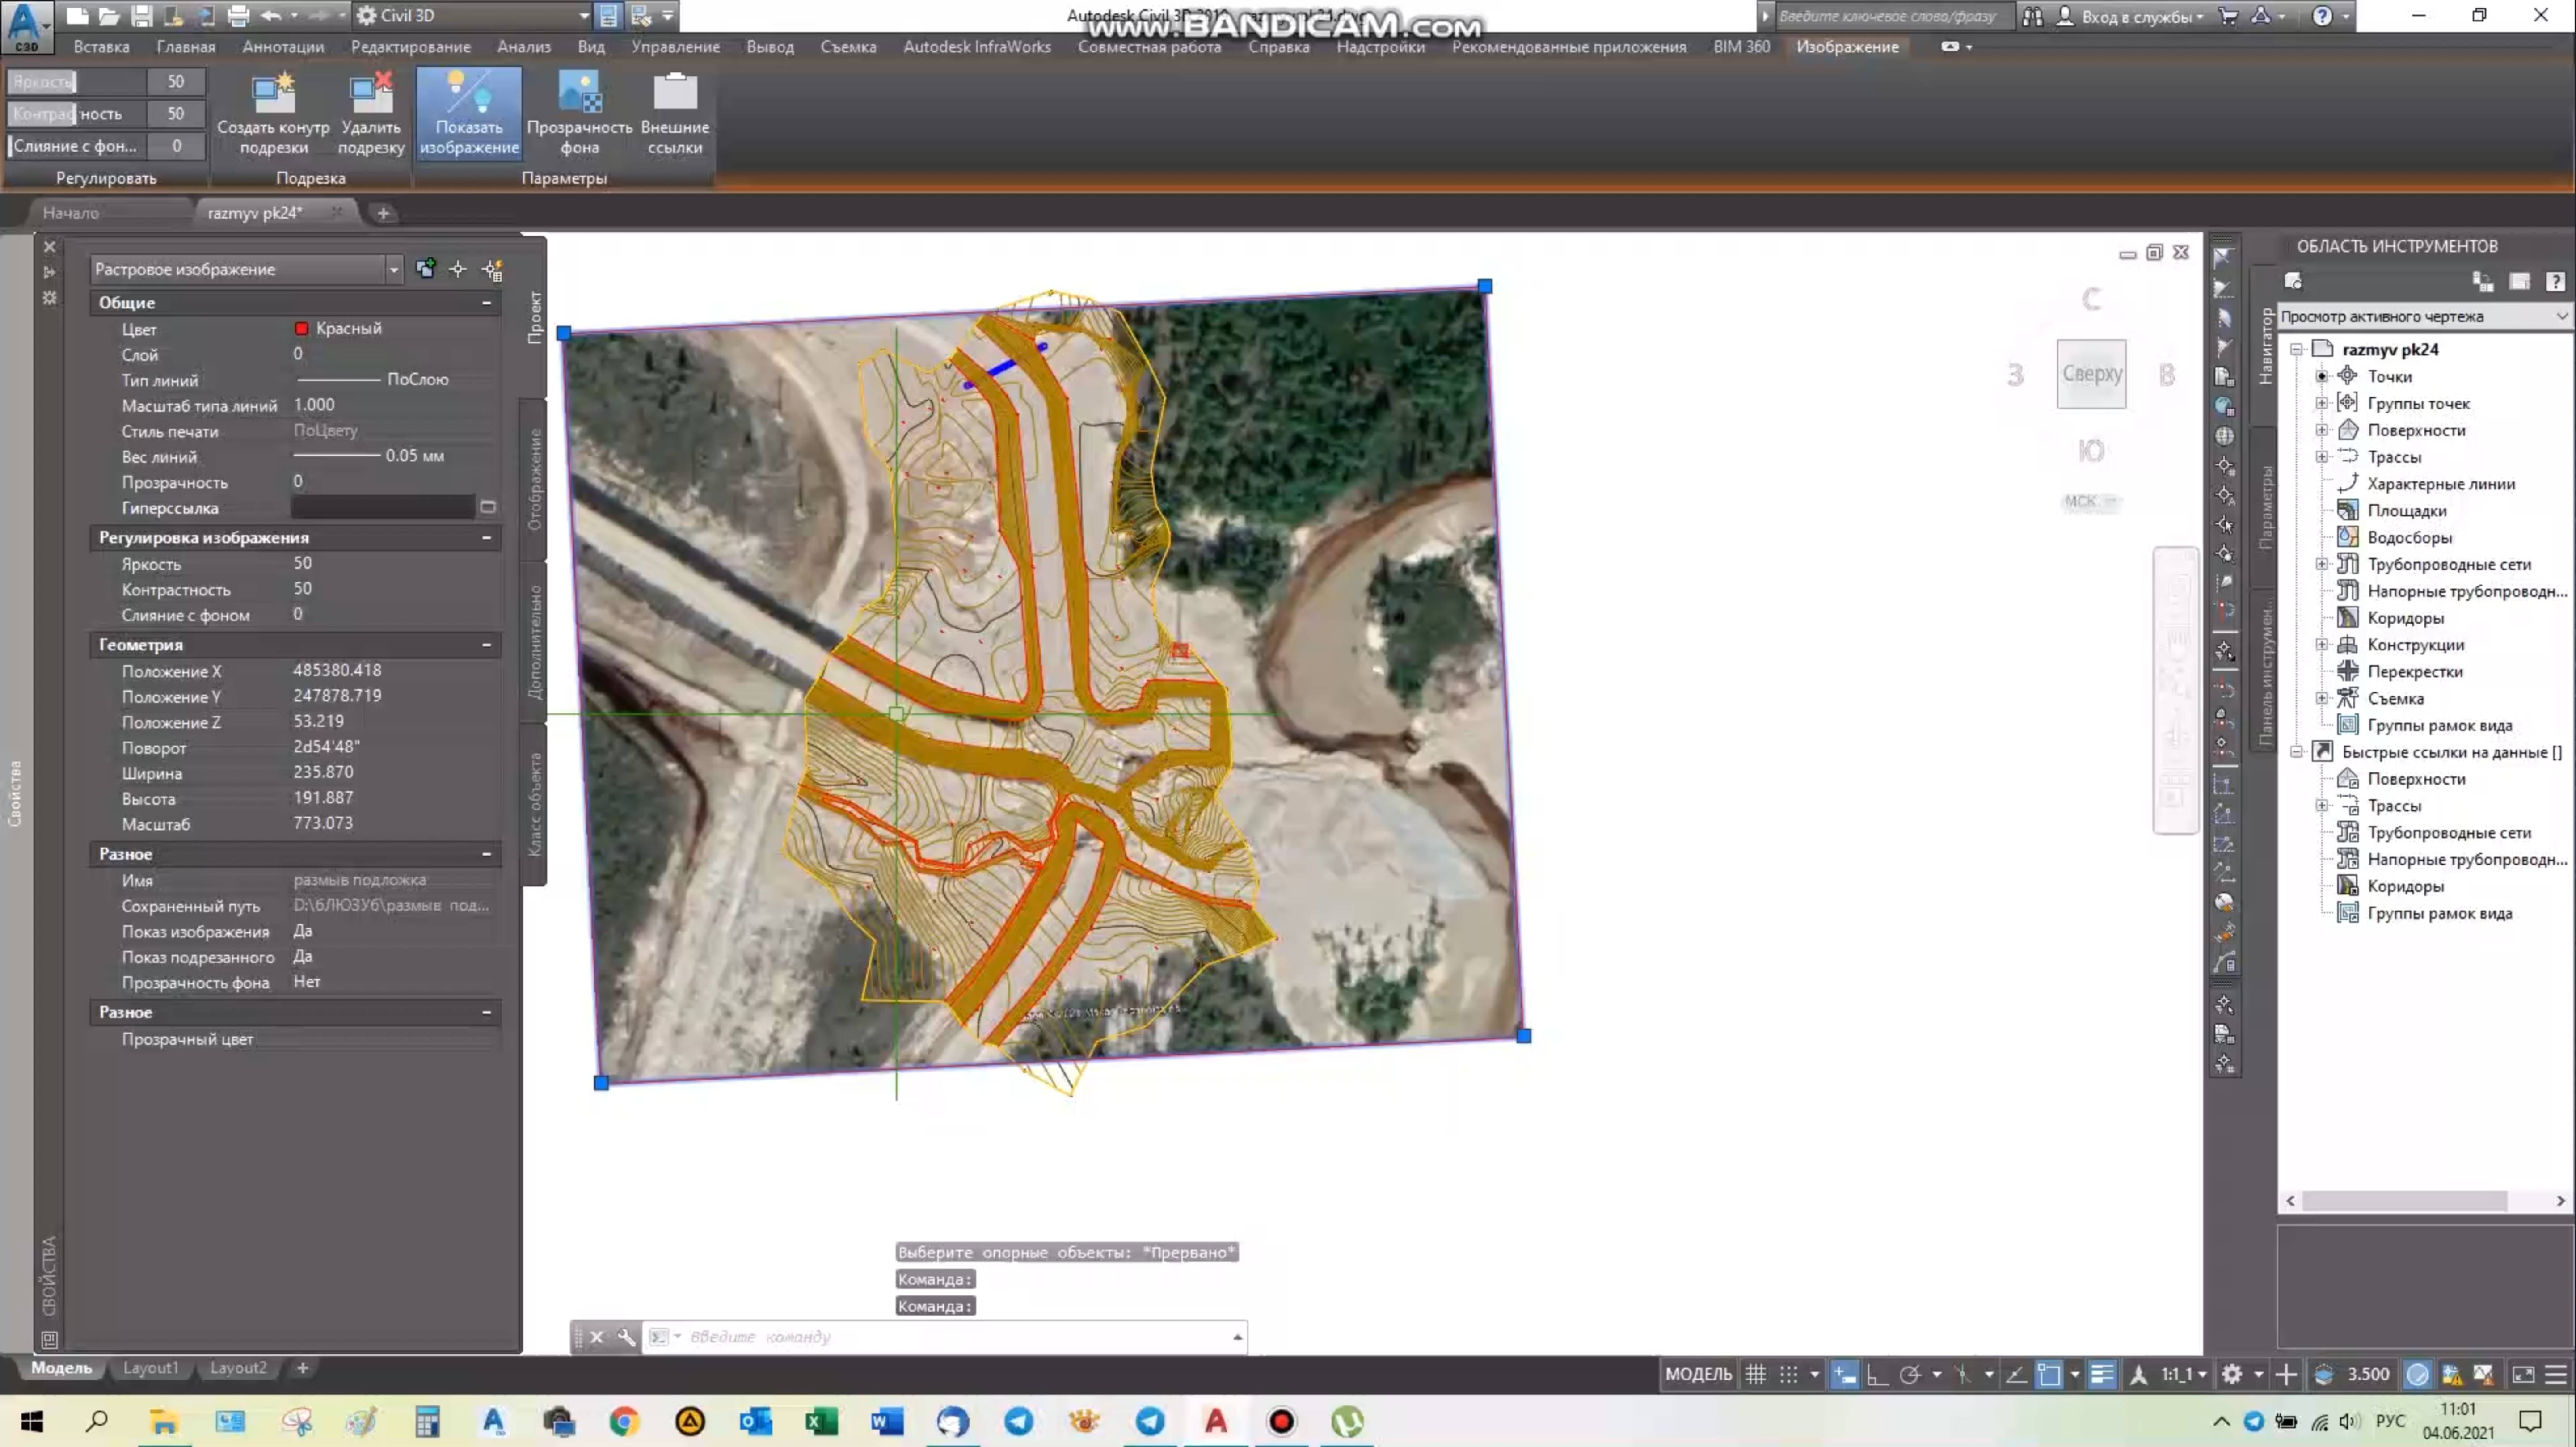Open Съемка ribbon tab
2576x1447 pixels.
[848, 46]
